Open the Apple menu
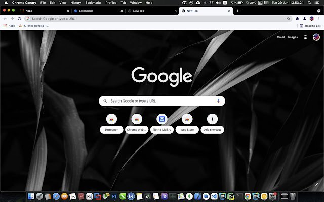Image resolution: width=324 pixels, height=202 pixels. tap(6, 3)
